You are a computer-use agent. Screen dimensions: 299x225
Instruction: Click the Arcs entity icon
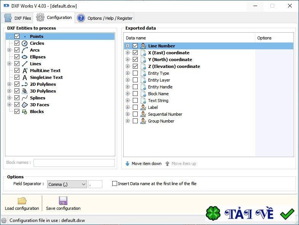pos(25,50)
